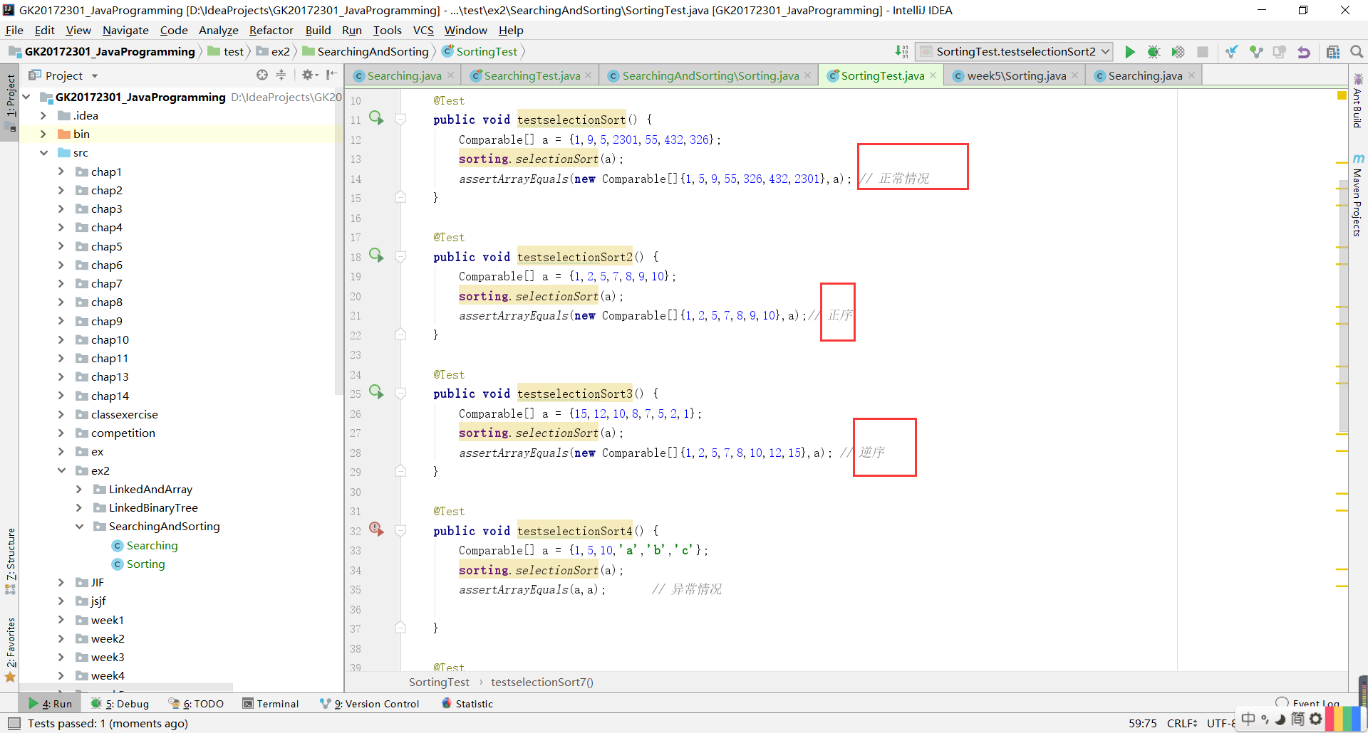The height and width of the screenshot is (733, 1368).
Task: Click the SearchingAndSorting breadcrumb in navigation bar
Action: 366,52
